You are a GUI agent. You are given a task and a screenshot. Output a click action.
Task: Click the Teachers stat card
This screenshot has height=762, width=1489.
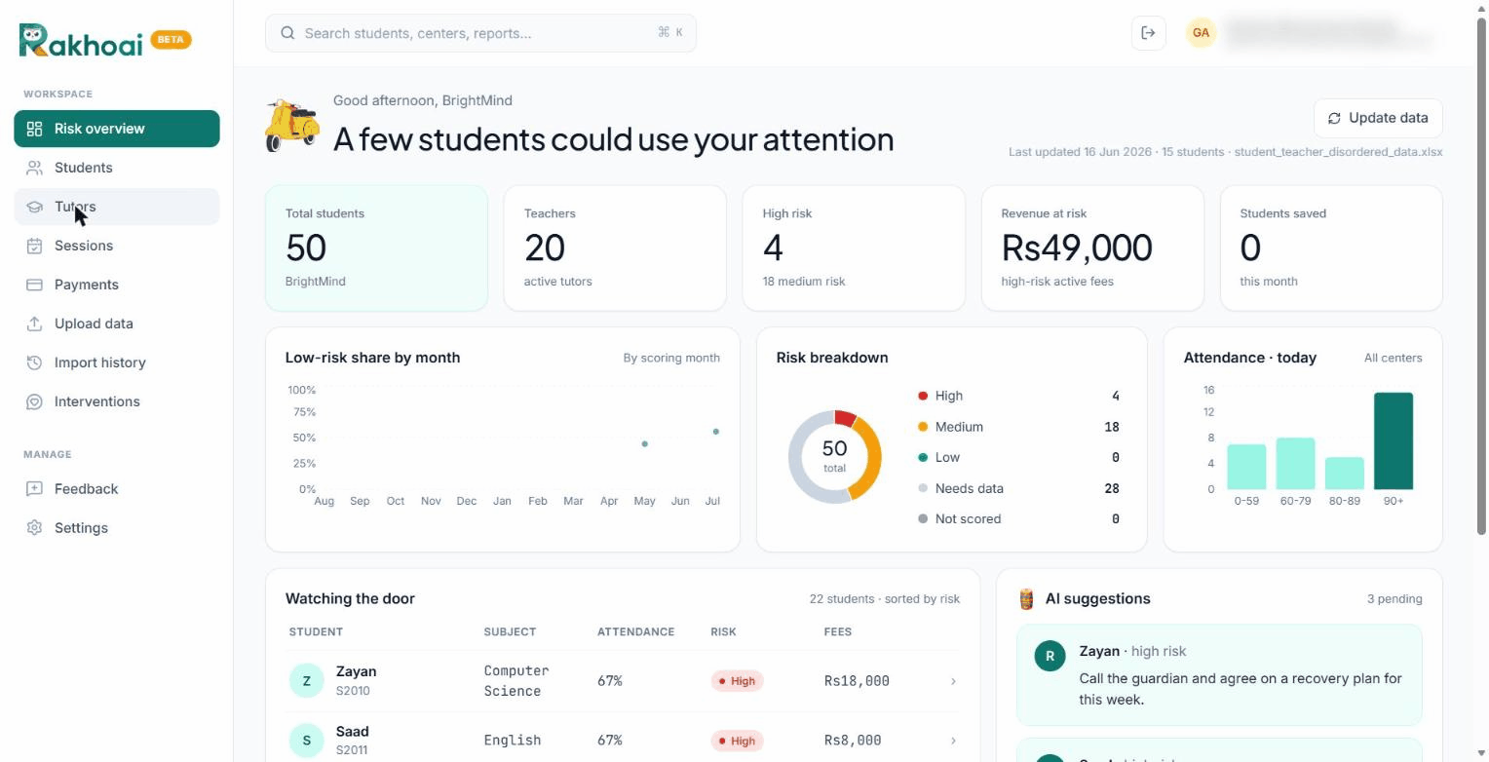point(615,248)
